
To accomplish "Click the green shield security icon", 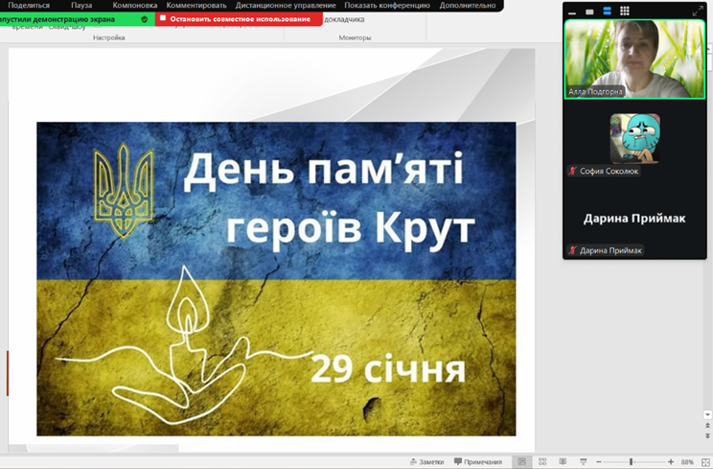I will 145,19.
